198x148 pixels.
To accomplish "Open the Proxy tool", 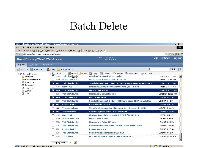I will tap(51, 69).
